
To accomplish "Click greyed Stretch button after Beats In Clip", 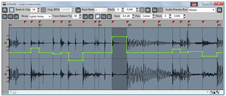I will pyautogui.click(x=43, y=10).
